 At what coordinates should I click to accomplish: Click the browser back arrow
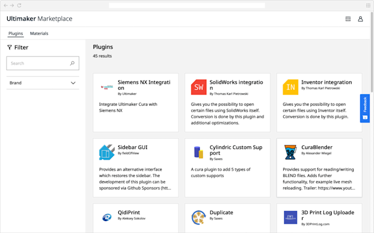(x=5, y=4)
